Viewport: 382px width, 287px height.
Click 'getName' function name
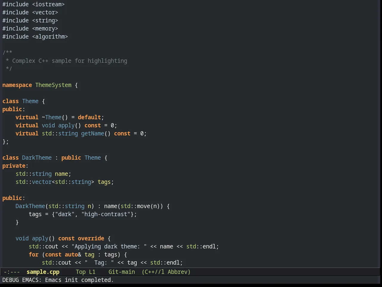[93, 134]
